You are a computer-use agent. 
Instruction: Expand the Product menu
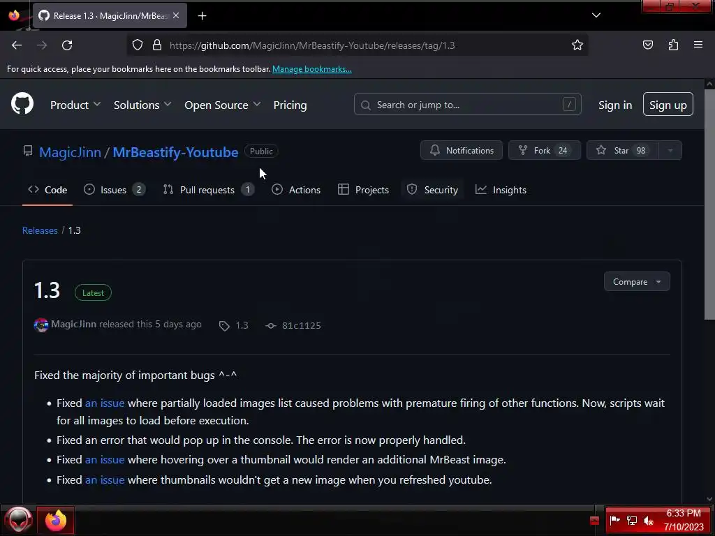[75, 105]
